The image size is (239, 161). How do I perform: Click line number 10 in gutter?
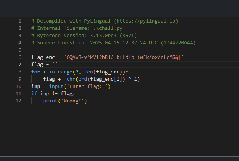18,86
